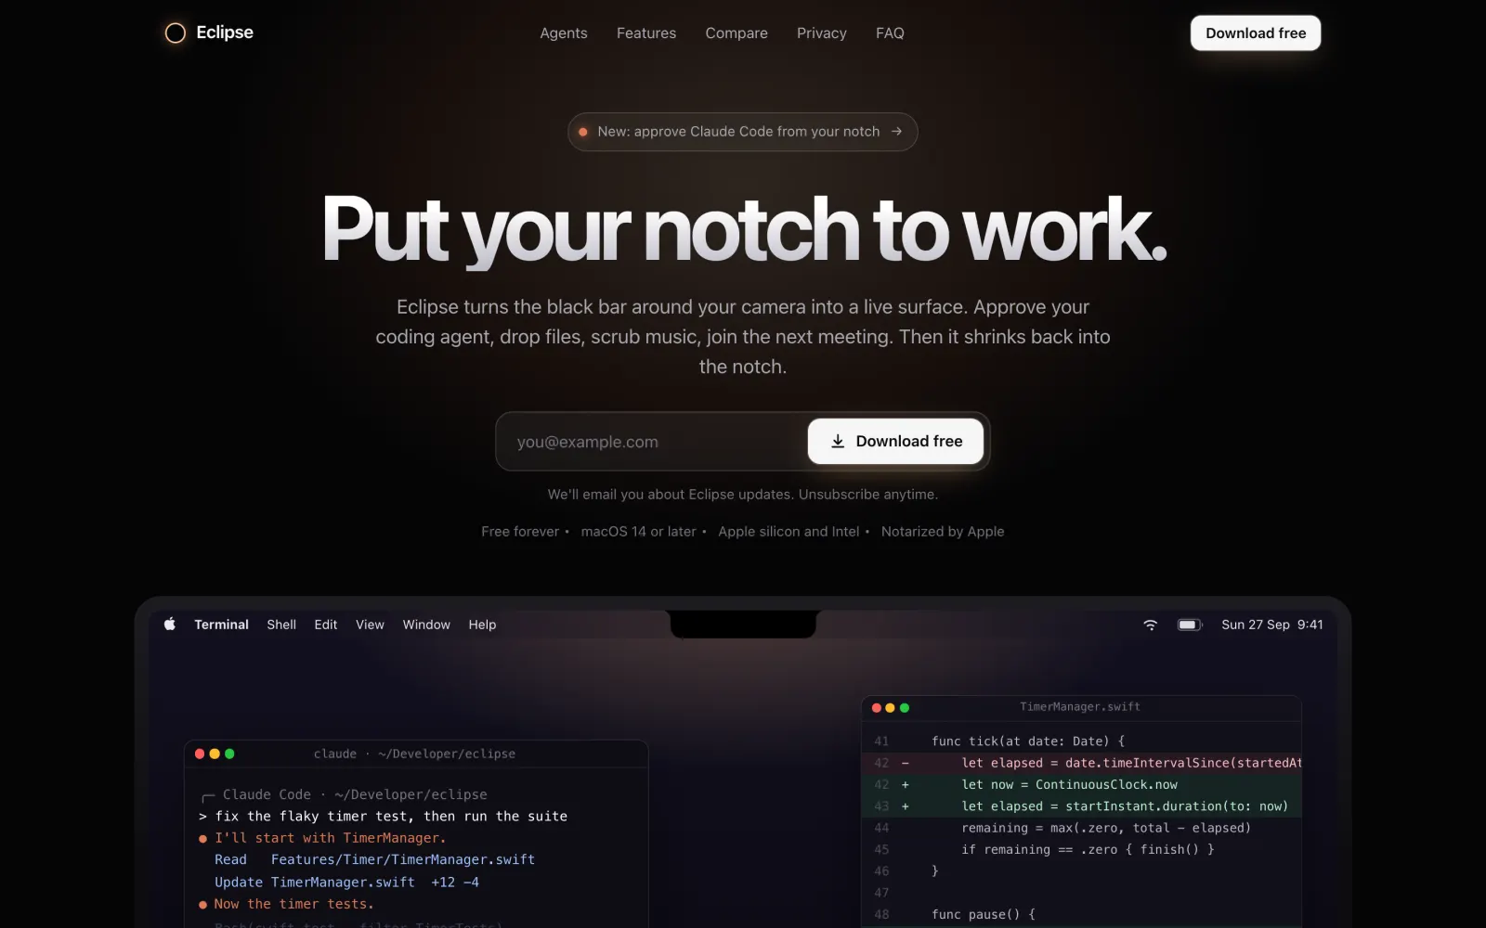Click 'fix the flaky timer test' prompt line
The width and height of the screenshot is (1486, 928).
coord(383,817)
